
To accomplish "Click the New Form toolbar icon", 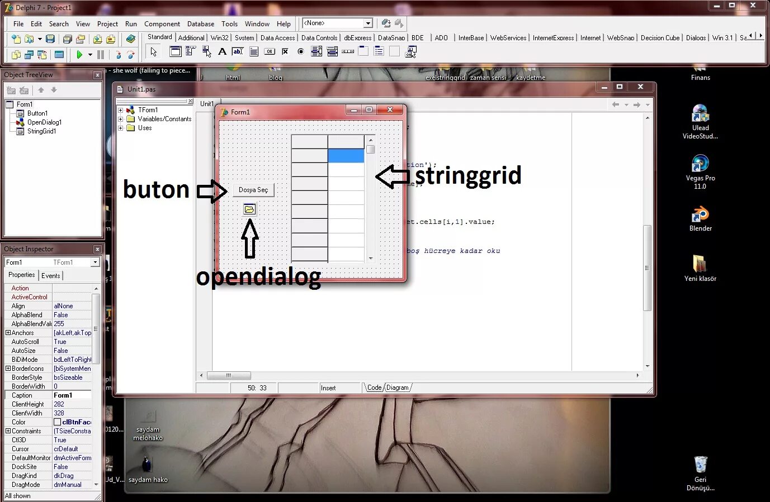I will [59, 55].
